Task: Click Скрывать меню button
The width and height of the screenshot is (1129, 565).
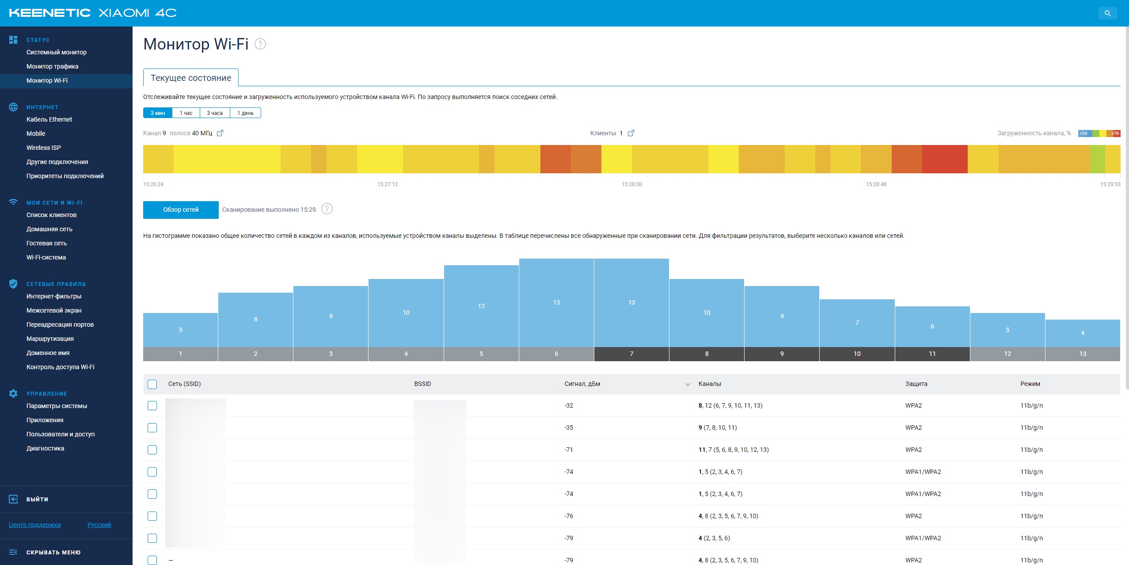Action: (x=53, y=552)
